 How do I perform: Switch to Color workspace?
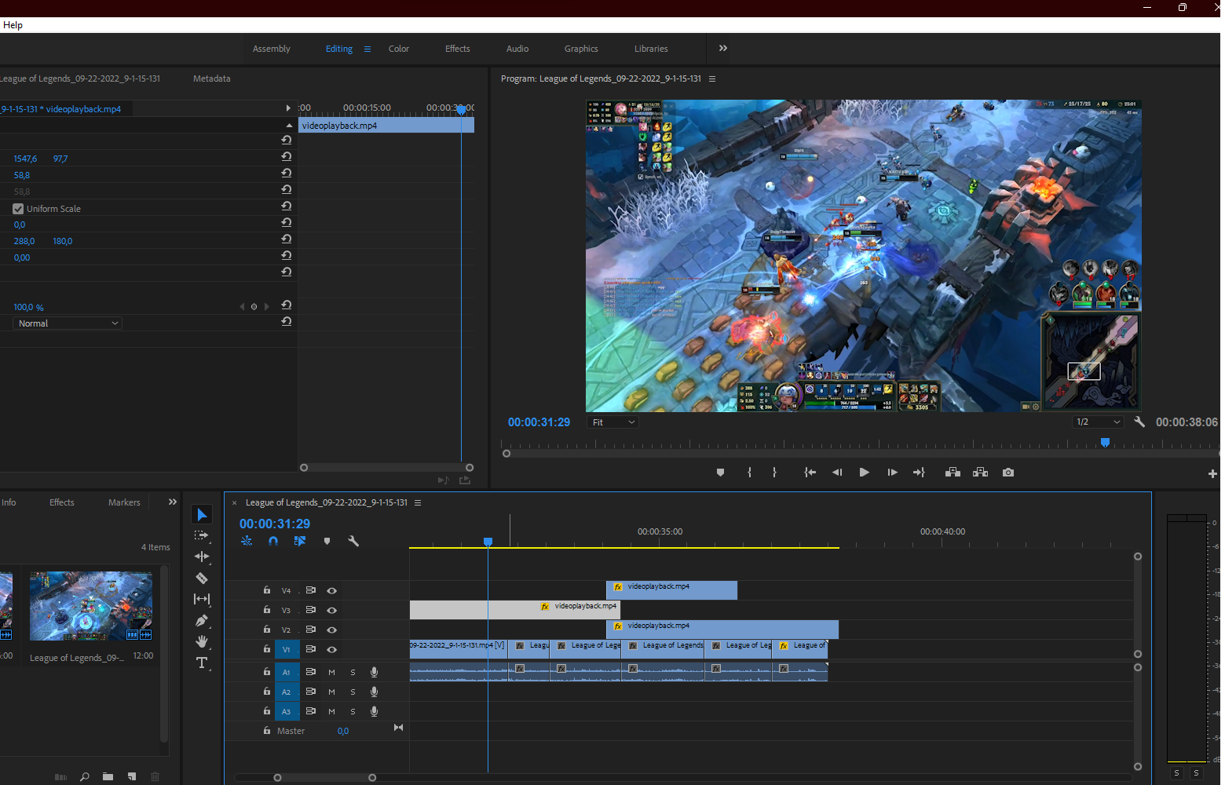tap(399, 49)
